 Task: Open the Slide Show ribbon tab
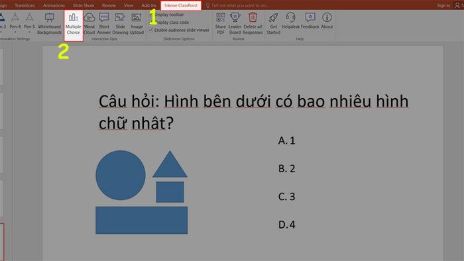(84, 5)
